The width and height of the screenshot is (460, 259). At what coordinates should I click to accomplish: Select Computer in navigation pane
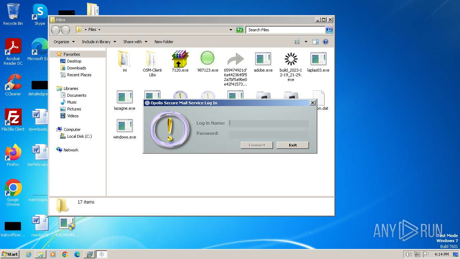pos(72,129)
